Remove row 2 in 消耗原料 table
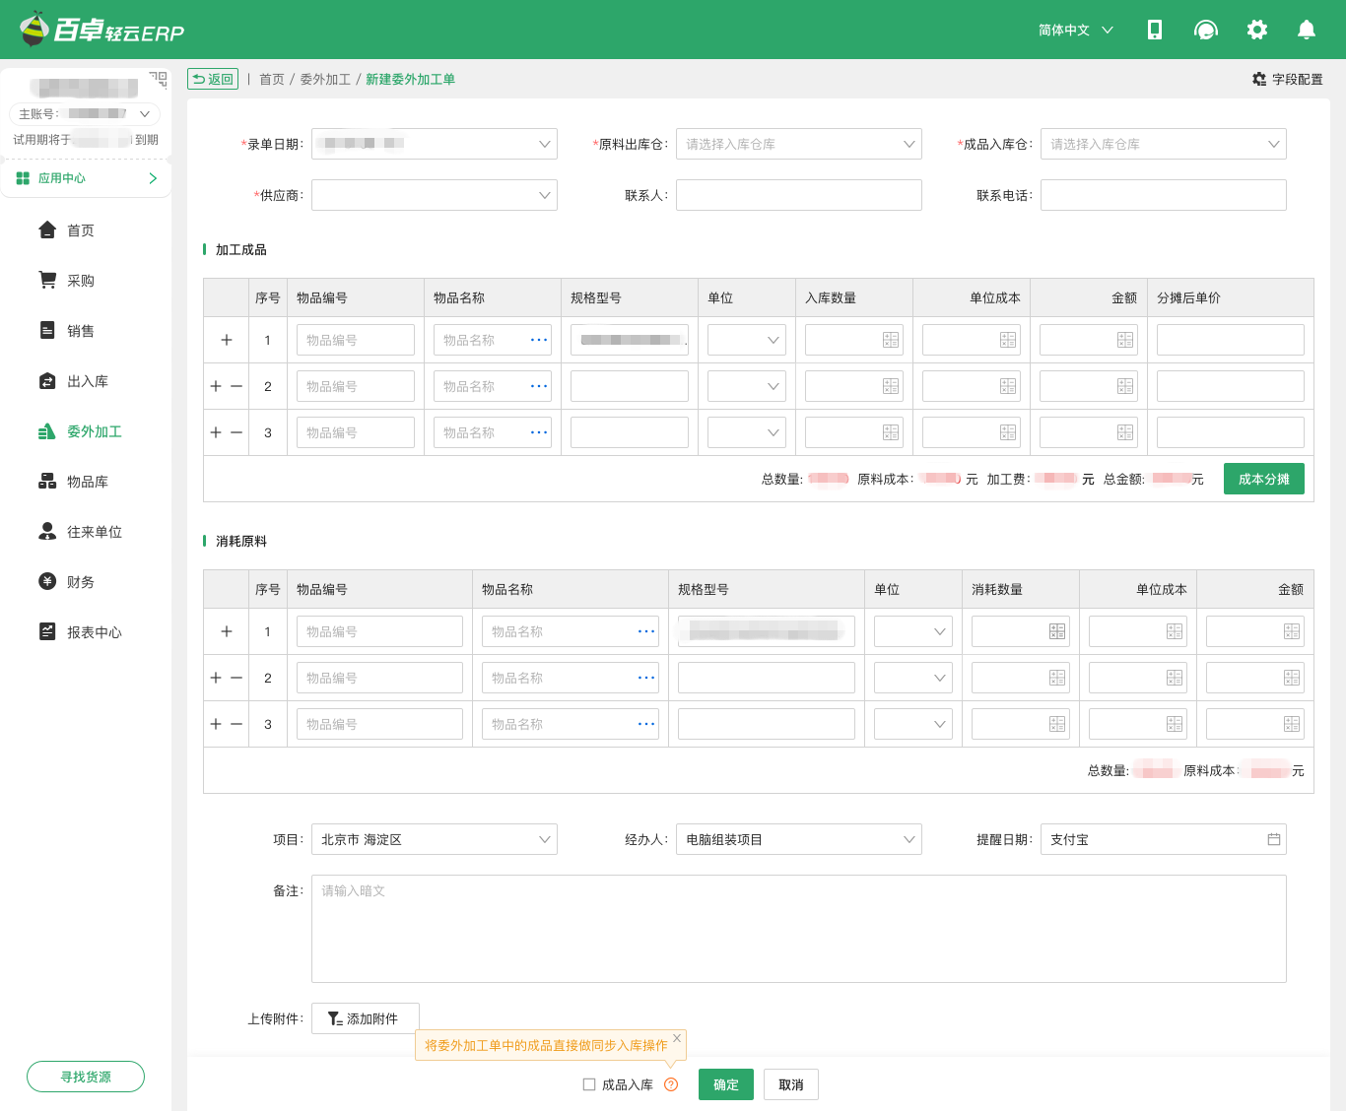Viewport: 1346px width, 1112px height. [x=236, y=678]
